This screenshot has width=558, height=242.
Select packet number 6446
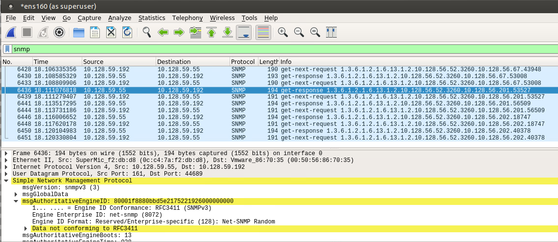[279, 117]
